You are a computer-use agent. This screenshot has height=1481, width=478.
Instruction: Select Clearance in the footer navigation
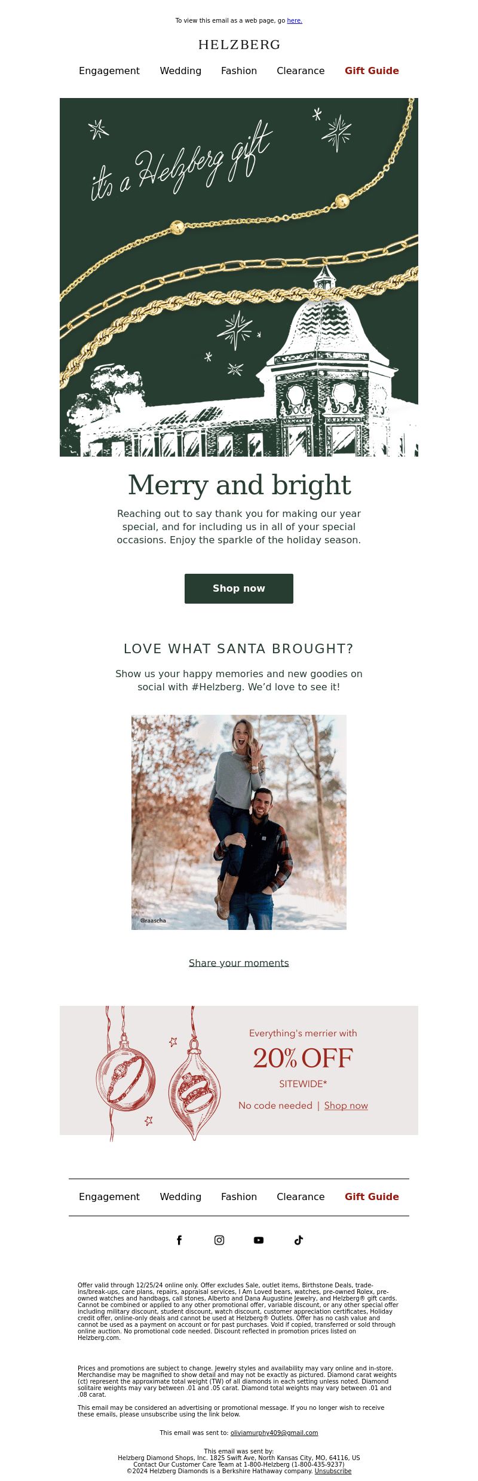301,1197
